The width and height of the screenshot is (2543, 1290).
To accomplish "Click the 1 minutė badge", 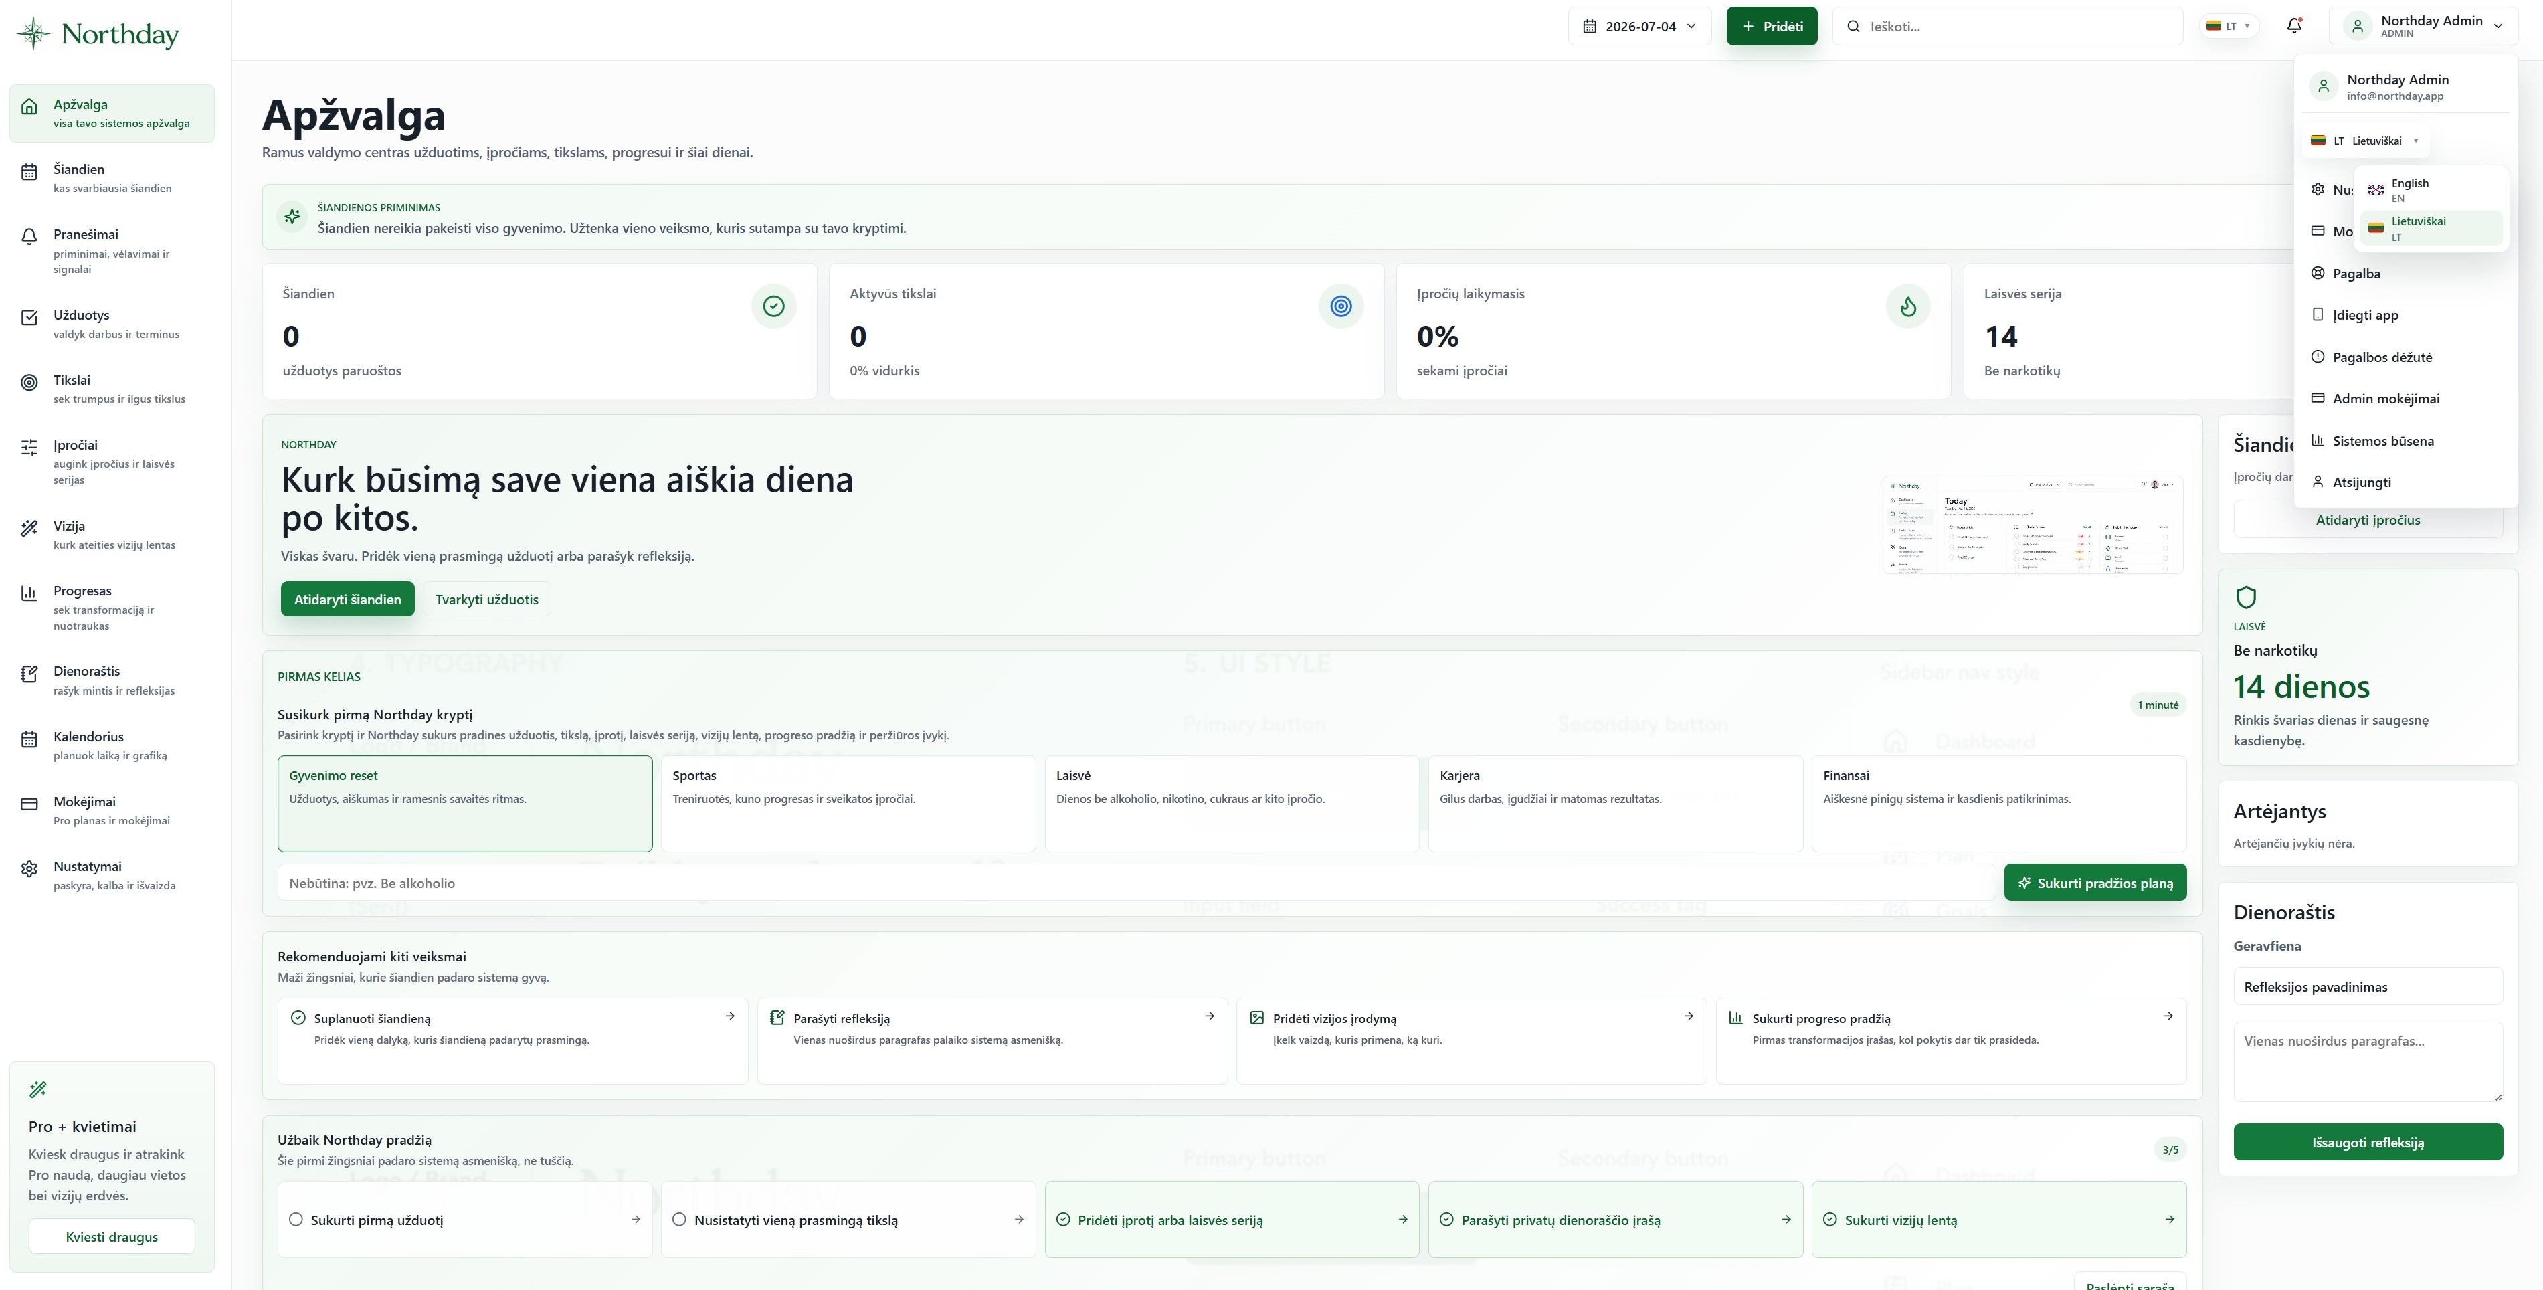I will tap(2158, 705).
